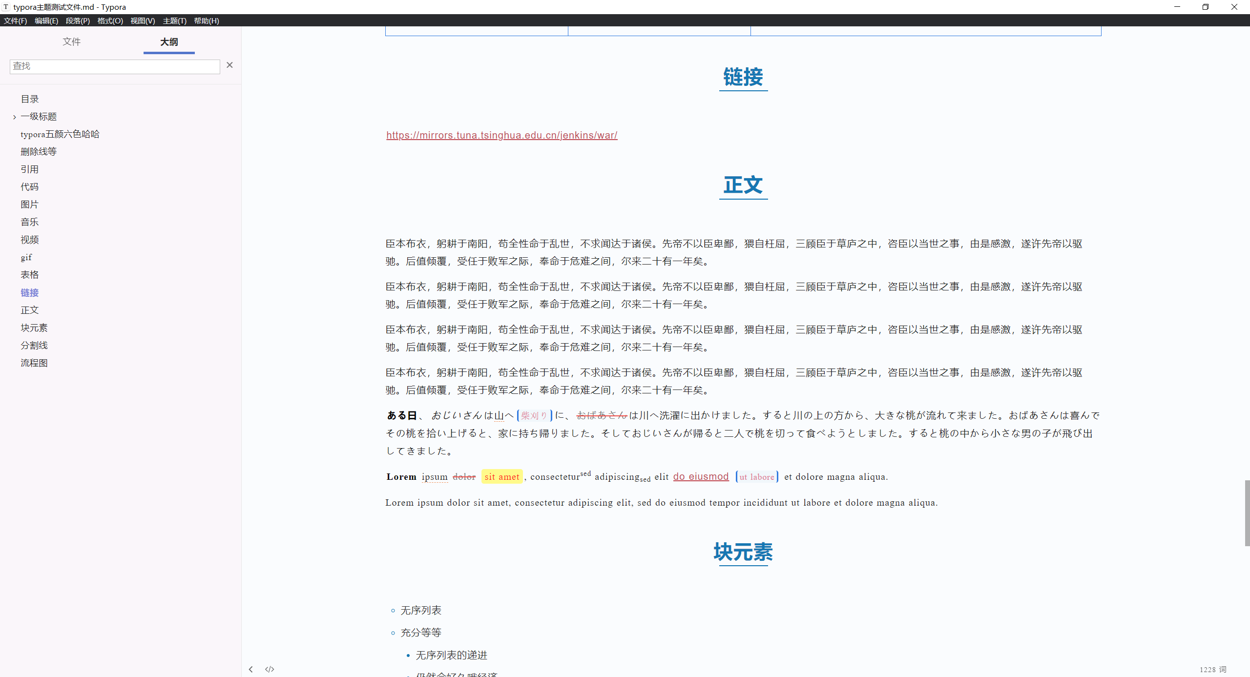
Task: Click the 'do eiusmod' underlined link
Action: tap(701, 476)
